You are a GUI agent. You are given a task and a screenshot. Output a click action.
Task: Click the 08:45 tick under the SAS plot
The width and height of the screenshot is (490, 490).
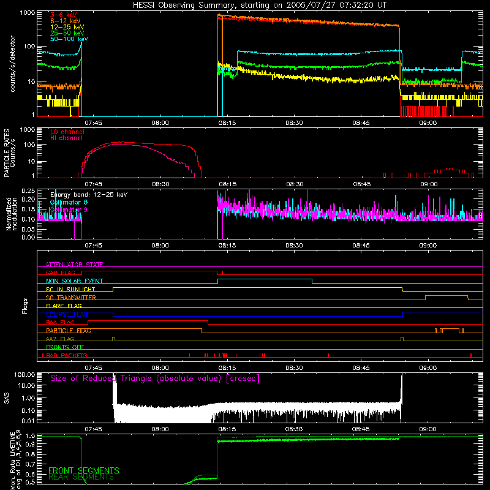click(361, 429)
